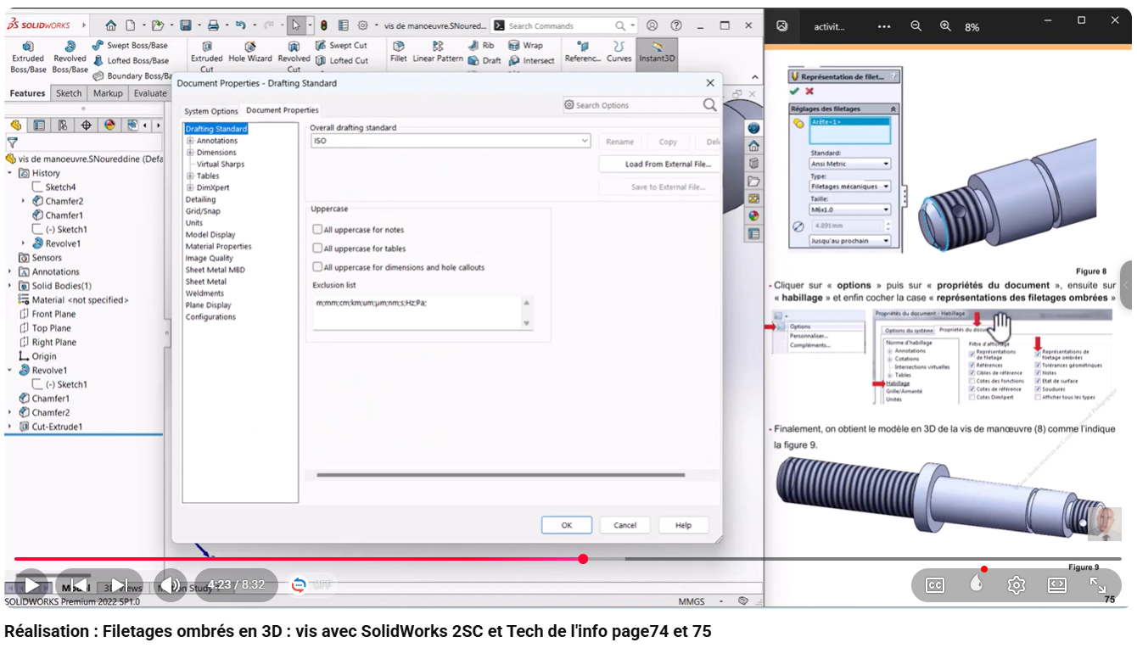Expand the Cut-Extrude1 feature
The width and height of the screenshot is (1137, 648).
pyautogui.click(x=9, y=427)
